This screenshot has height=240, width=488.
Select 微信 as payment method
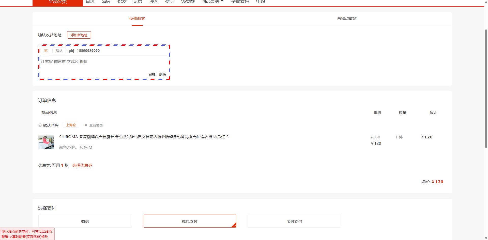point(85,221)
